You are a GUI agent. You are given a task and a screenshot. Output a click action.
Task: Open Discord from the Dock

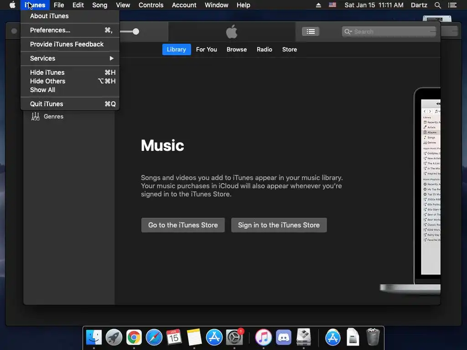point(284,337)
